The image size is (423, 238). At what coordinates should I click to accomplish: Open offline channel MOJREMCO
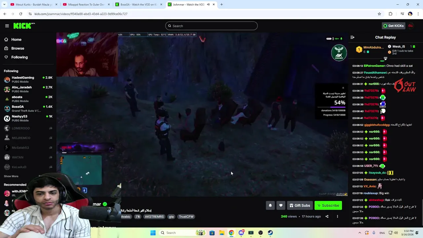28,138
